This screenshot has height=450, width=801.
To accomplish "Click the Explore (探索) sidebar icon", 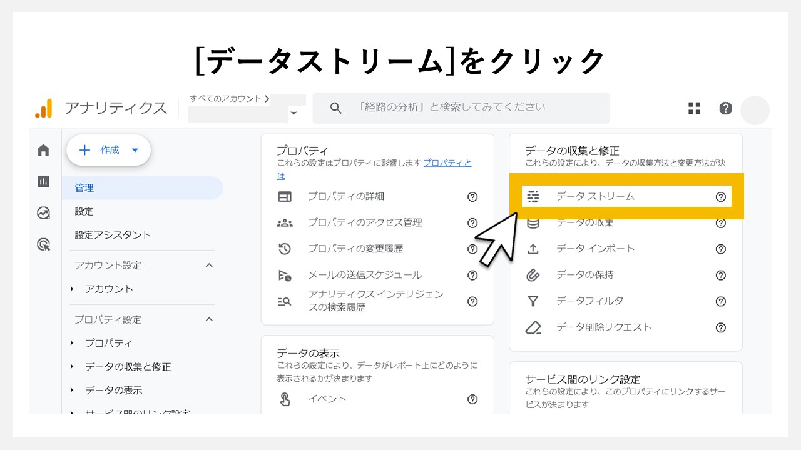I will click(x=43, y=214).
